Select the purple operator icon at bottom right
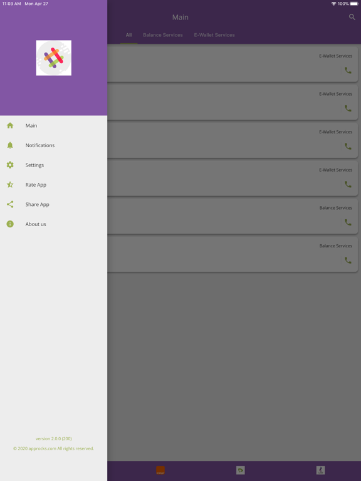 pyautogui.click(x=320, y=470)
